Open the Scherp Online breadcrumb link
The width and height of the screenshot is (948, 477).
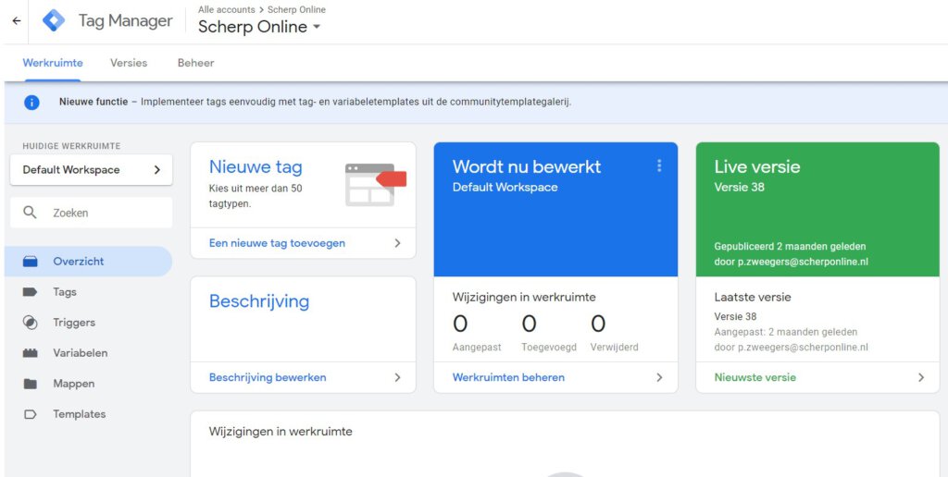[x=296, y=9]
